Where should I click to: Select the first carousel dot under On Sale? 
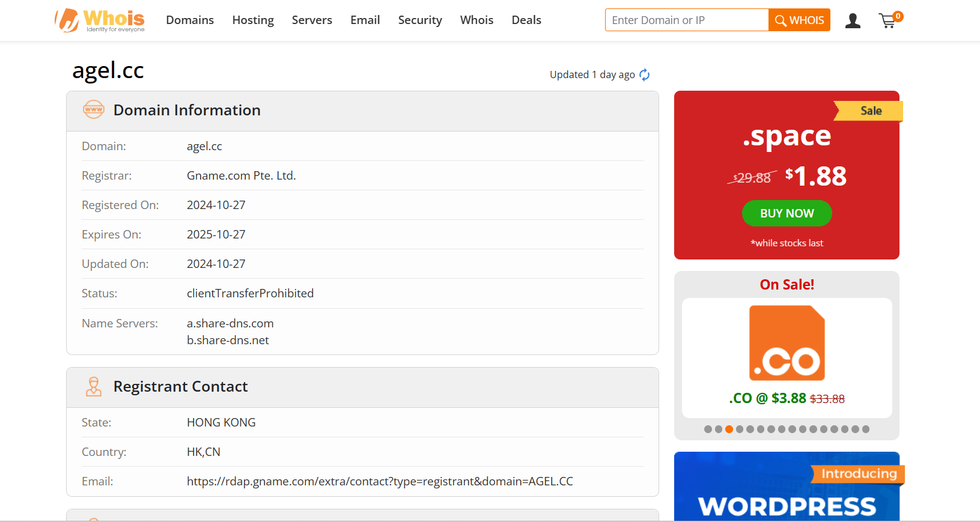pyautogui.click(x=708, y=429)
